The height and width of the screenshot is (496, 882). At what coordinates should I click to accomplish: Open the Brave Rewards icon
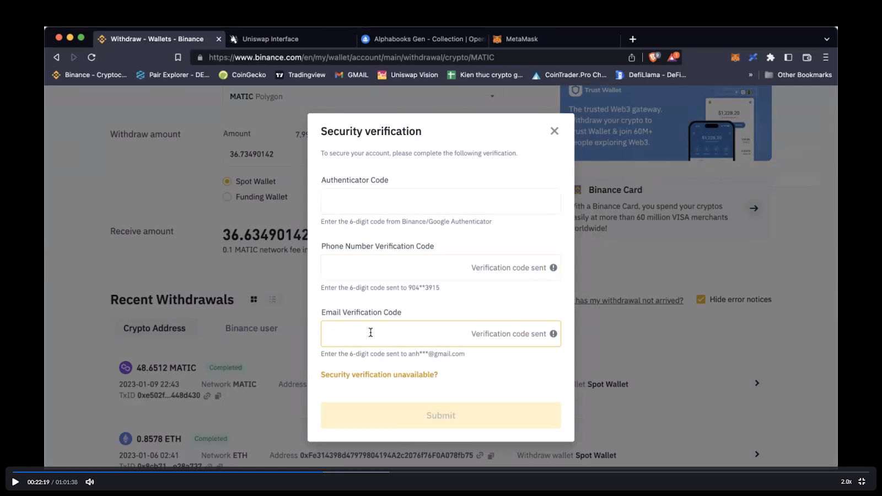pyautogui.click(x=673, y=57)
